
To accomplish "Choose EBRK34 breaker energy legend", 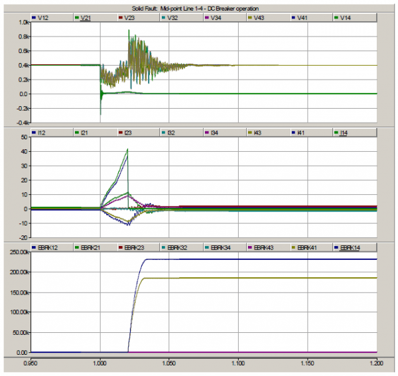I will pyautogui.click(x=225, y=247).
